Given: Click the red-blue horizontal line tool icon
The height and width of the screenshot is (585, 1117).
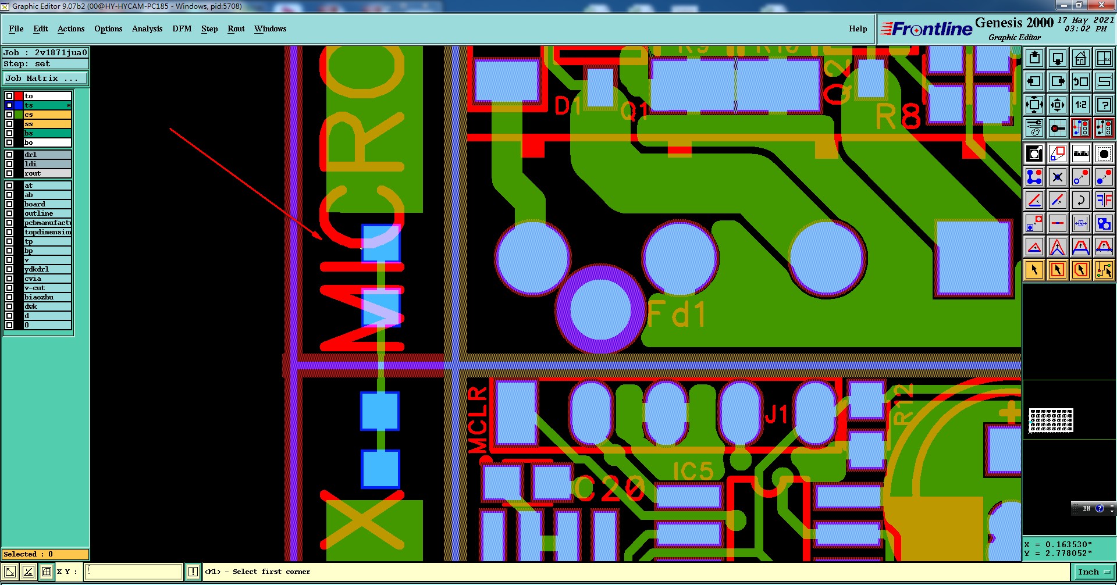Looking at the screenshot, I should (x=1058, y=223).
